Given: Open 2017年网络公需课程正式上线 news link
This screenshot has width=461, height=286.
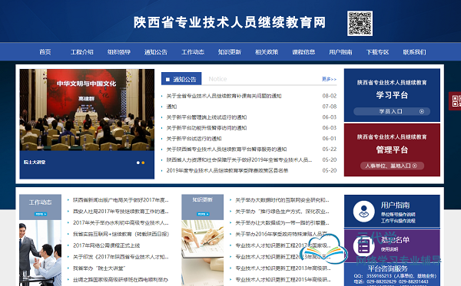Looking at the screenshot, I should (x=107, y=245).
